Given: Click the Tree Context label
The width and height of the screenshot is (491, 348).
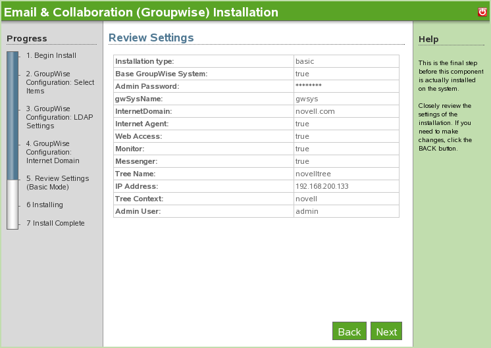Looking at the screenshot, I should pos(139,199).
